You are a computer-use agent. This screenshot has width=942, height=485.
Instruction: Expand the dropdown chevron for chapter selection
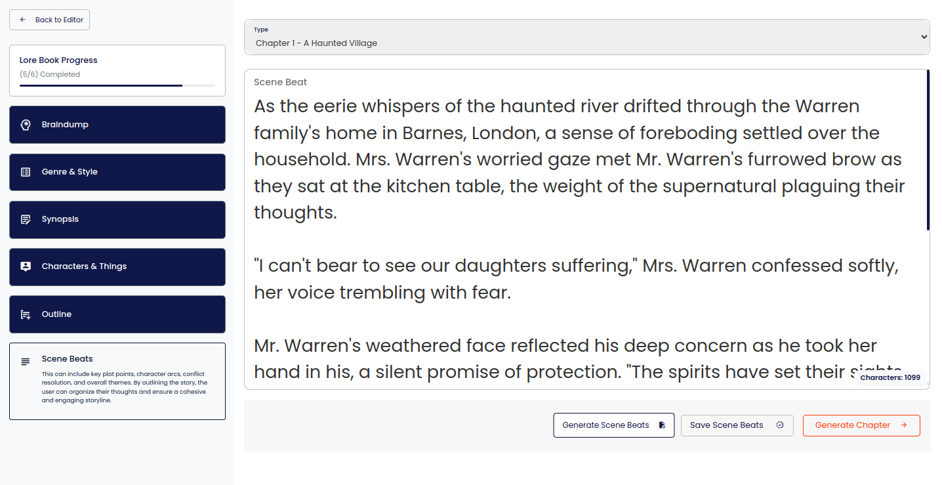point(924,37)
